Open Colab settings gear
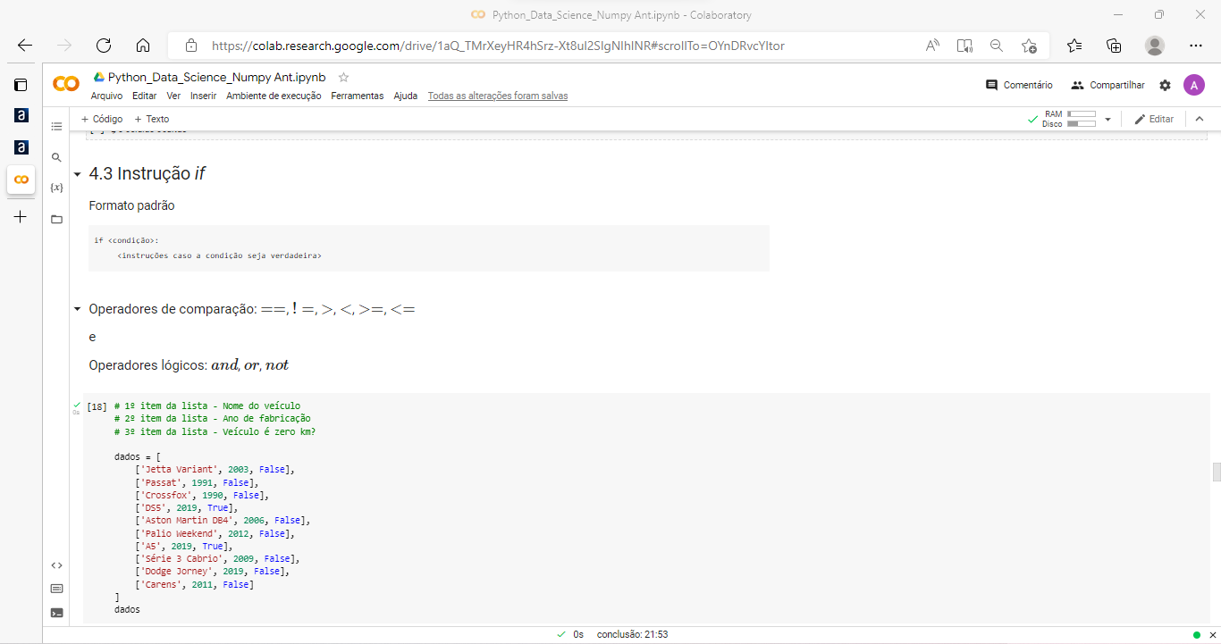 1165,85
